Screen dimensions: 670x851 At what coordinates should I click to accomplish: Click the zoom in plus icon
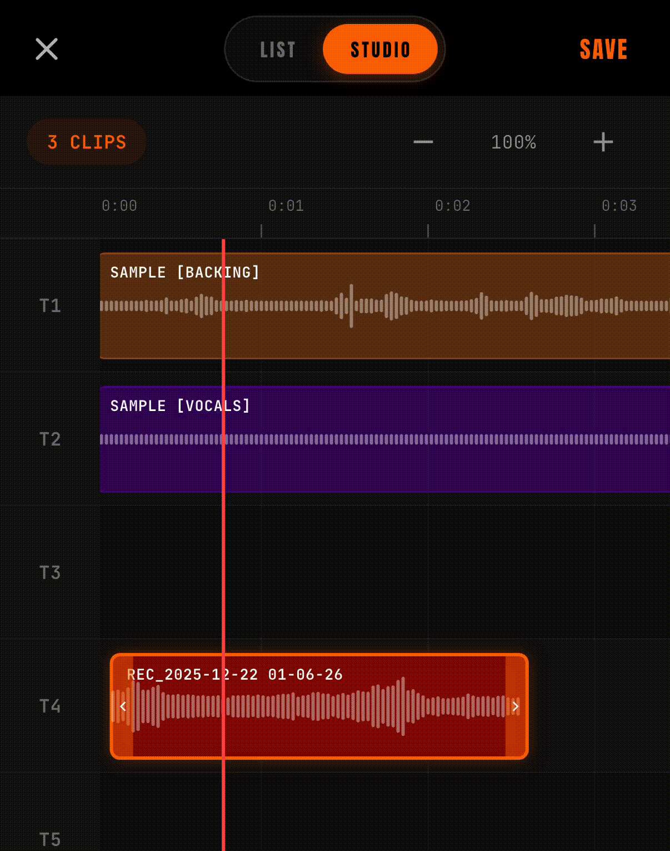(603, 142)
